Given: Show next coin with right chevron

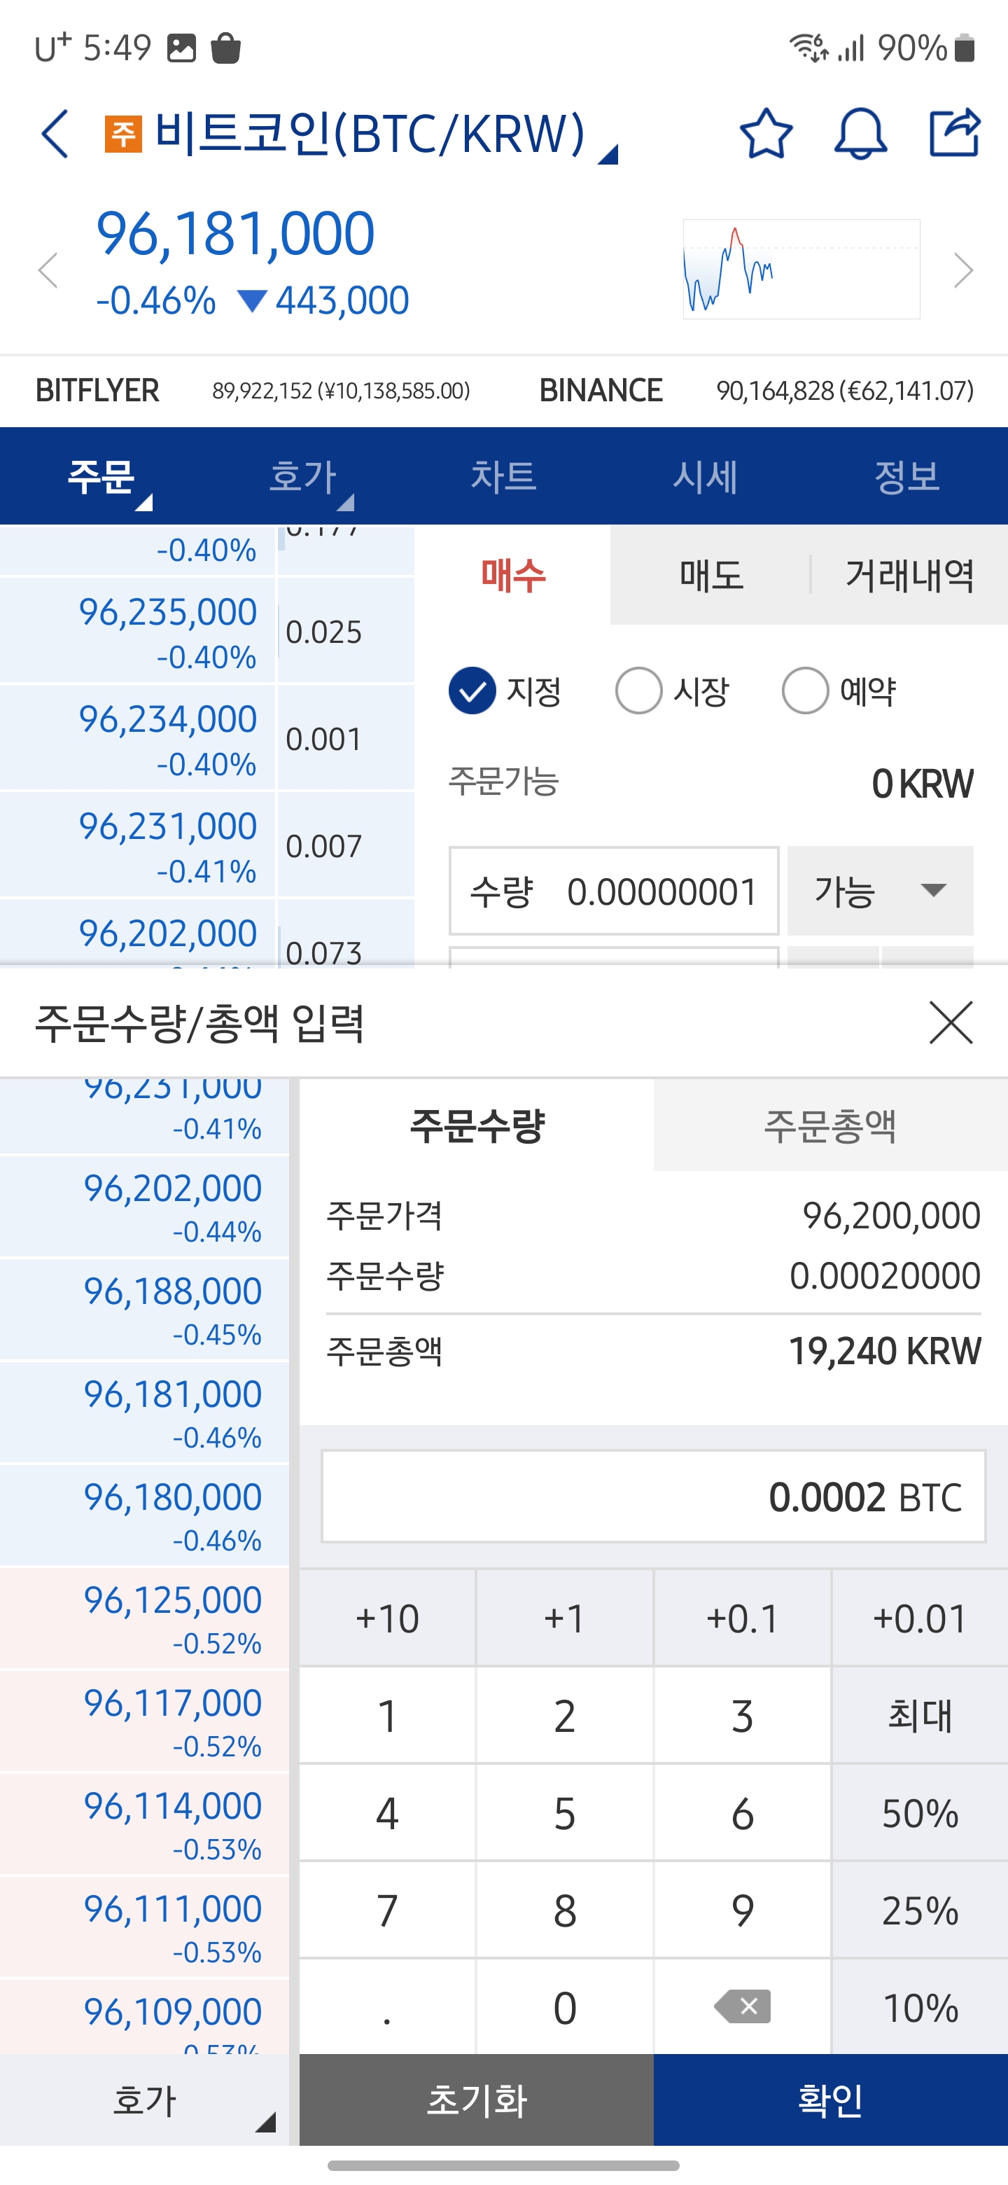Looking at the screenshot, I should click(963, 270).
